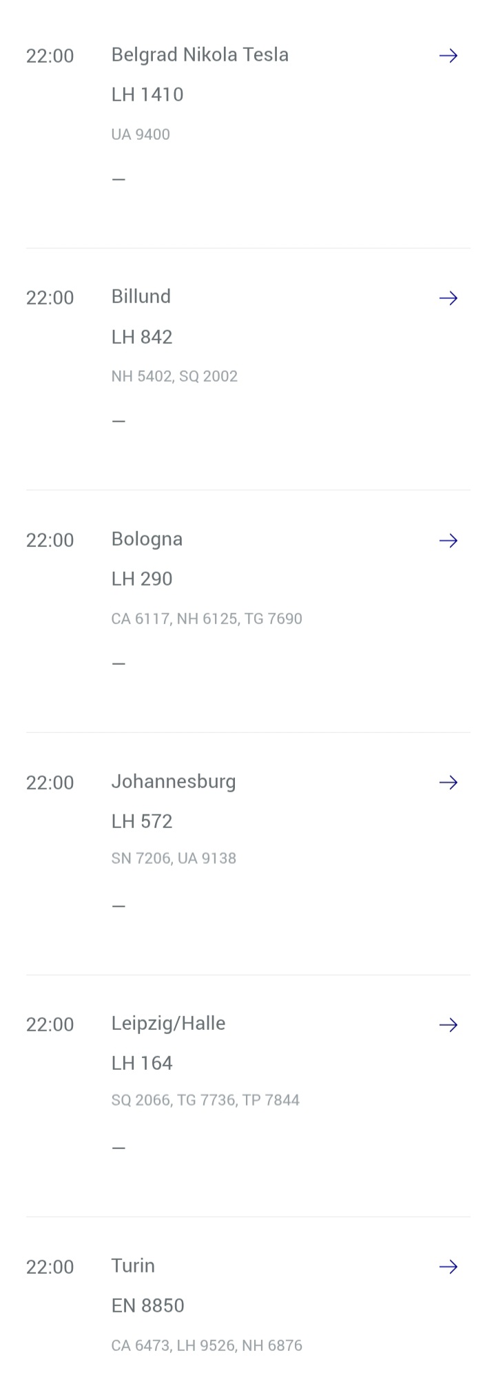Click flight number LH 572
This screenshot has height=1373, width=496.
click(142, 821)
